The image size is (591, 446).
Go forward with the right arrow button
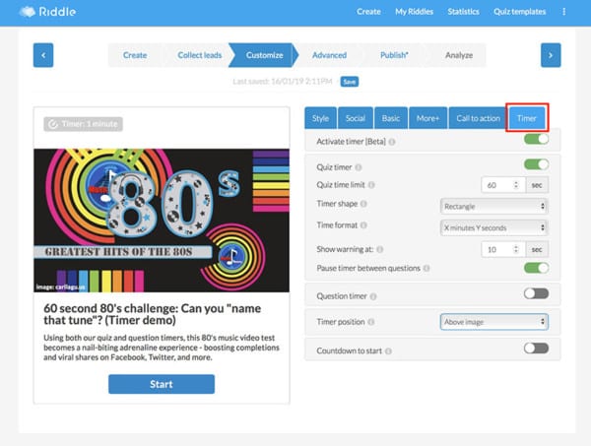[551, 55]
